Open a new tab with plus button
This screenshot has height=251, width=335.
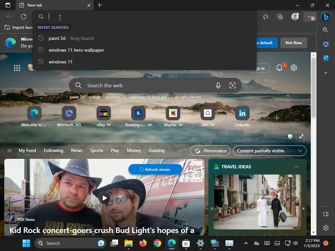pos(99,5)
